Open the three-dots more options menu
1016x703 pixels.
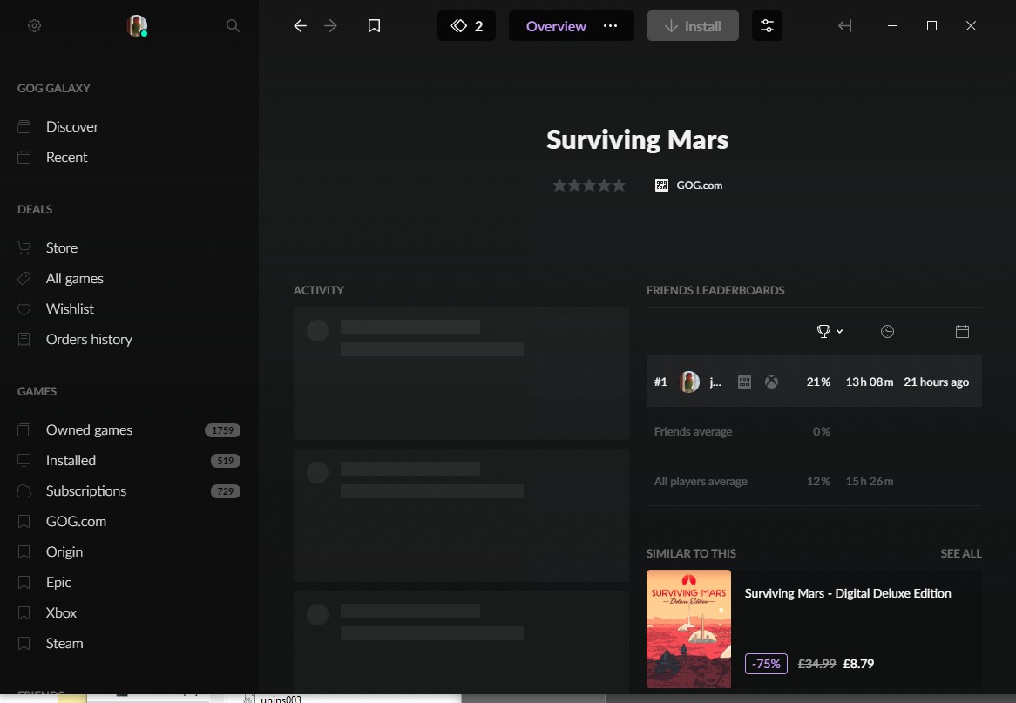(610, 26)
